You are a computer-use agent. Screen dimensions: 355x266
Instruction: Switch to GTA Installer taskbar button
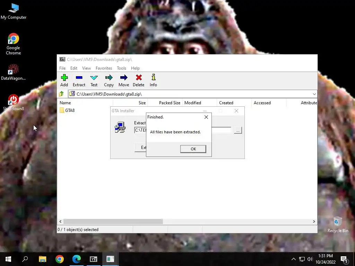click(110, 259)
